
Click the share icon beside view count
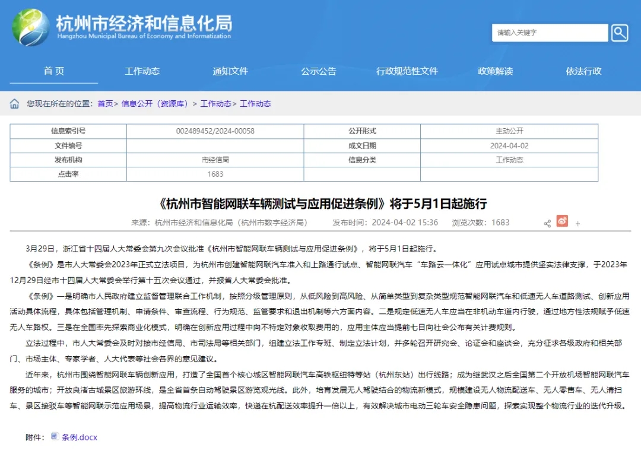coord(547,223)
